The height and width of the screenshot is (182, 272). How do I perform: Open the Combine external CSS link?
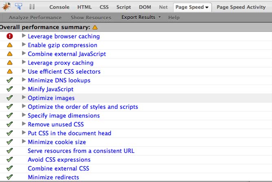pyautogui.click(x=59, y=169)
